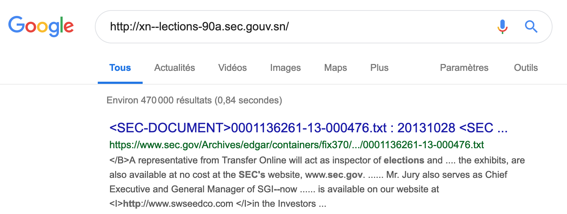Screen dimensions: 567x214
Task: Focus the search box containing the URL query
Action: click(x=290, y=26)
